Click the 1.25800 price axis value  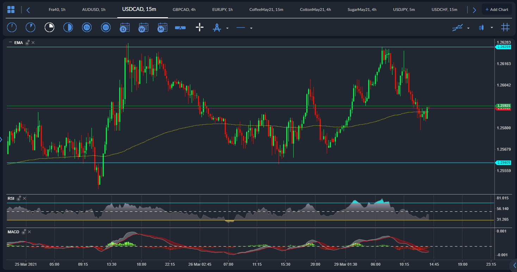(x=504, y=128)
